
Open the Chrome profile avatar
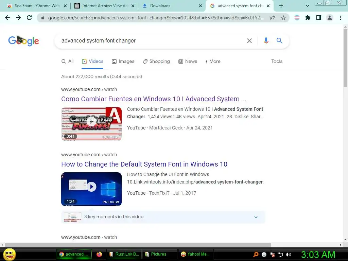click(330, 18)
